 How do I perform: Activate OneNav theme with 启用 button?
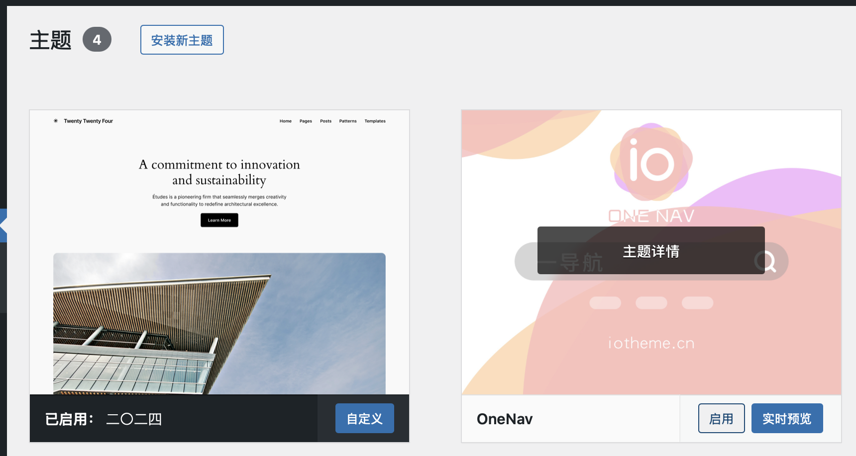pos(722,418)
